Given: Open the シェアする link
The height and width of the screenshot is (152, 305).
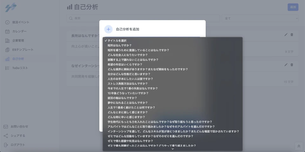Looking at the screenshot, I should (x=18, y=136).
